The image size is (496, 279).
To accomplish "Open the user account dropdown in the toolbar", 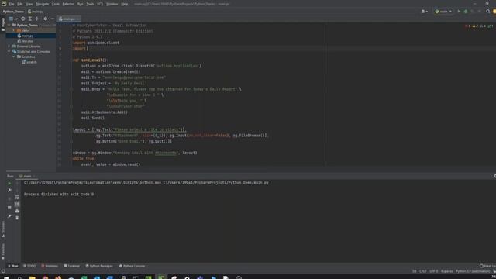I will [x=425, y=12].
